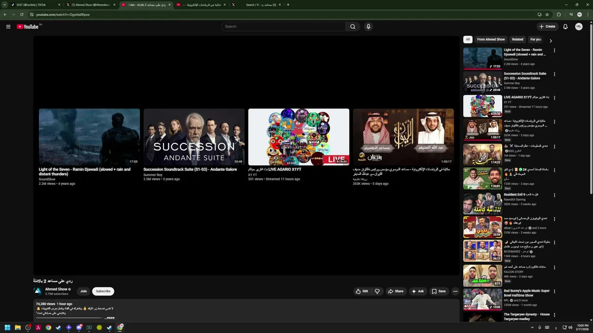Open sidebar thumbnail for Bad Bunny halftime show
Viewport: 593px width, 333px height.
point(482,299)
